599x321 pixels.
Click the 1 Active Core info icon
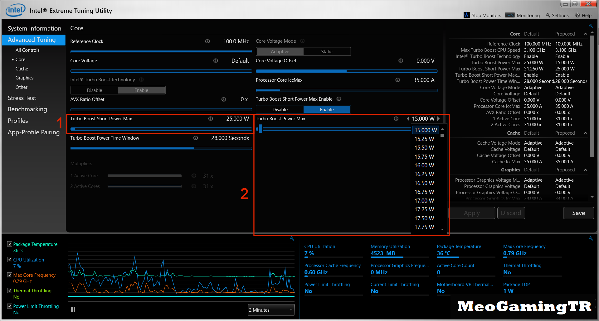pyautogui.click(x=194, y=176)
